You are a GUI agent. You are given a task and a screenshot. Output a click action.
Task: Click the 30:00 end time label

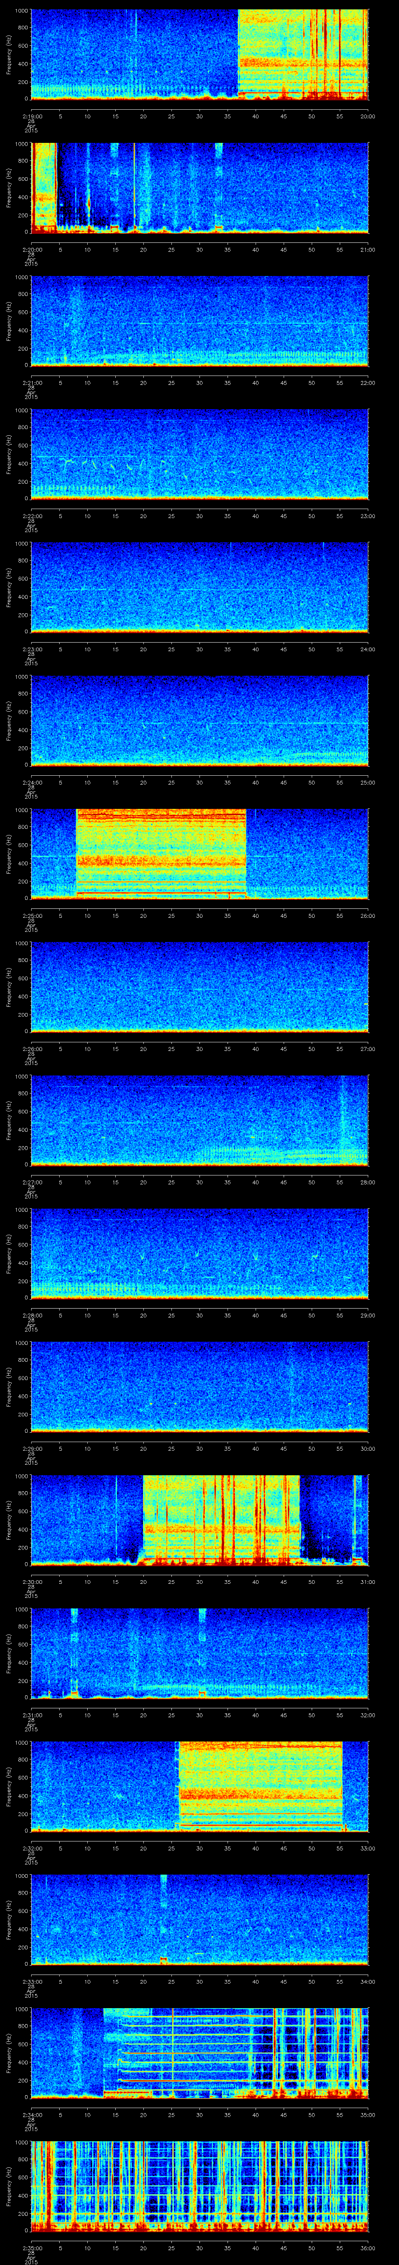tap(367, 1448)
